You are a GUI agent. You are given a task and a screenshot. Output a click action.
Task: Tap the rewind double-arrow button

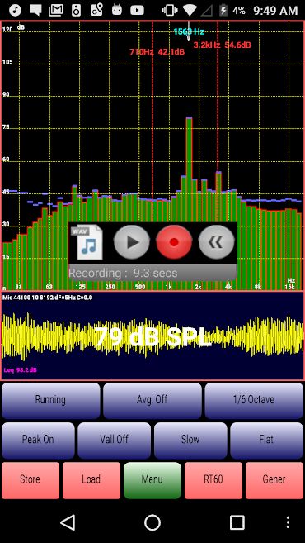click(x=217, y=242)
